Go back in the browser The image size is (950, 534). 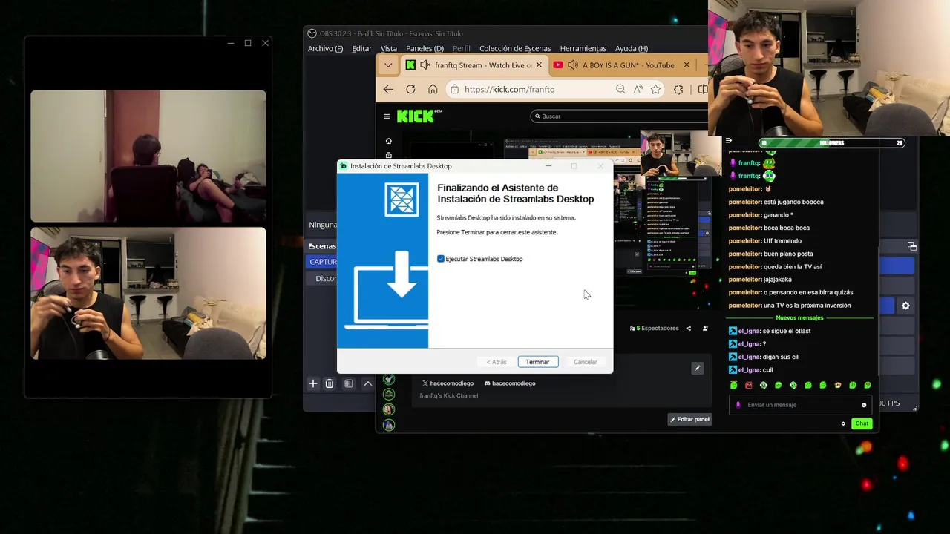(388, 89)
